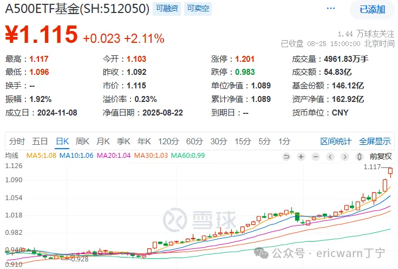Screen dimensions: 398x269
Task: Open the 前复权 adjustment dropdown
Action: [x=381, y=156]
